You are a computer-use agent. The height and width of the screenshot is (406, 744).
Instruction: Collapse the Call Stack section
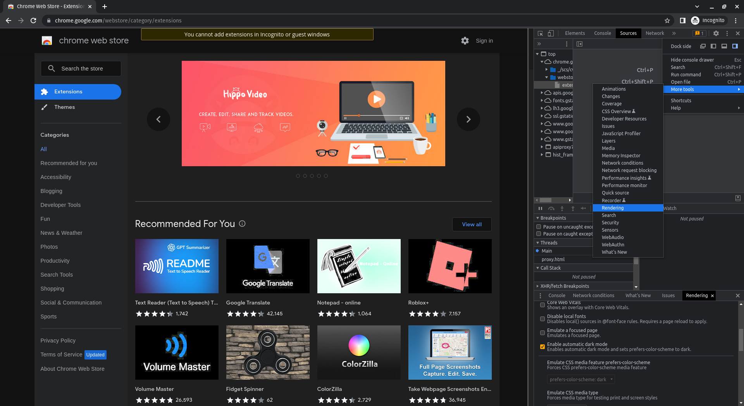click(x=537, y=268)
